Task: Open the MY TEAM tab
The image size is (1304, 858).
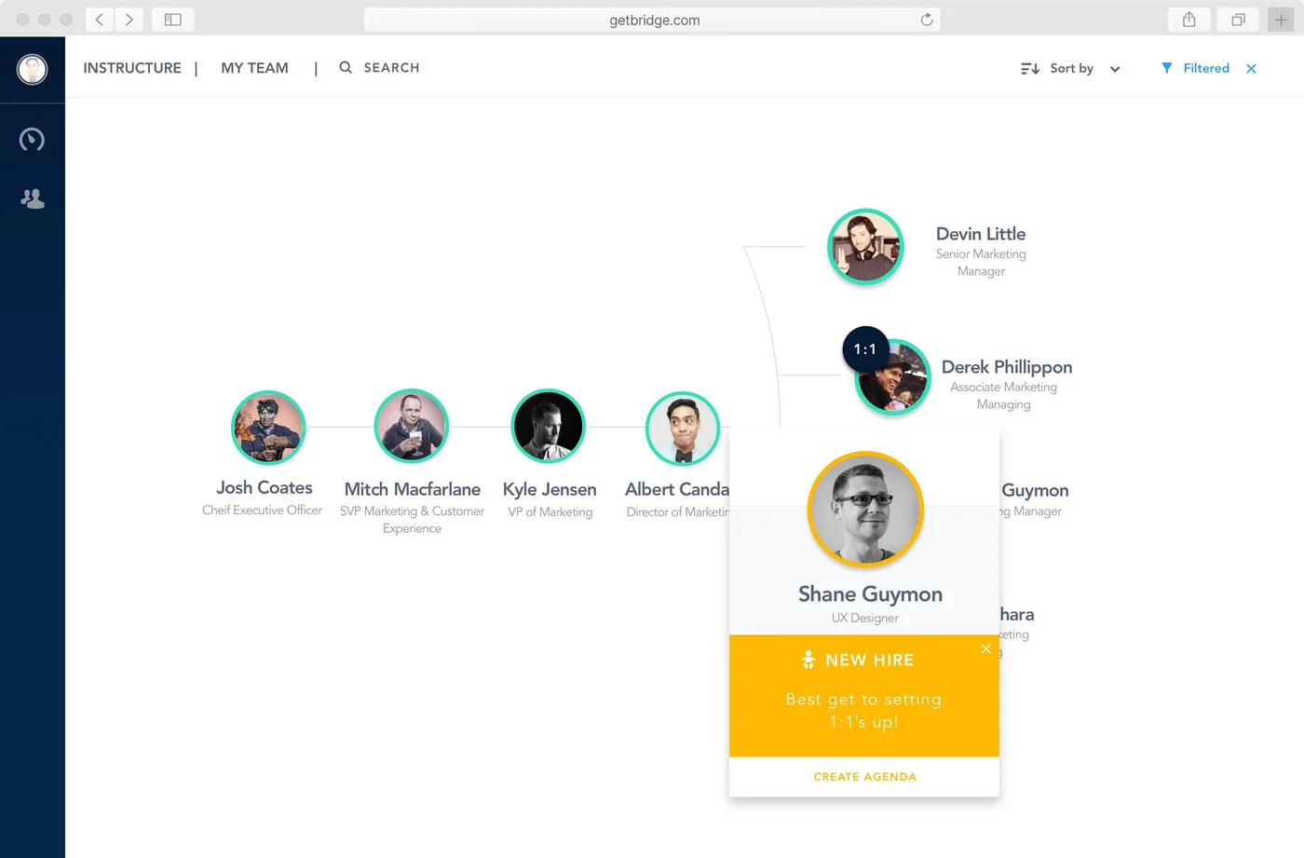Action: point(254,68)
